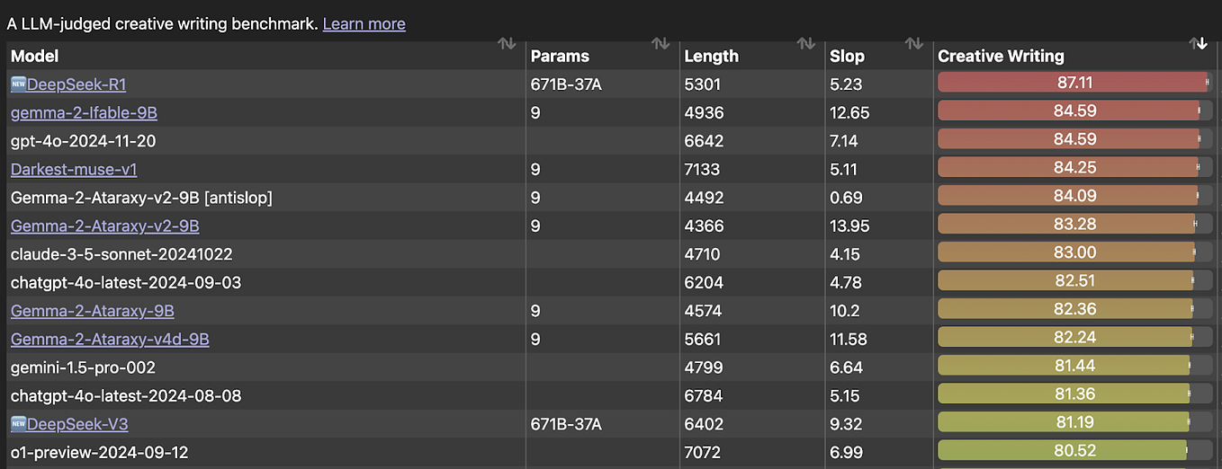The image size is (1222, 469).
Task: Click the NEW badge beside DeepSeek-V3
Action: [x=19, y=424]
